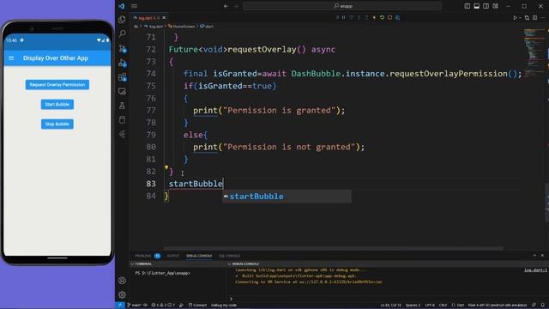
Task: Open the Manage gear in activity bar
Action: (122, 294)
